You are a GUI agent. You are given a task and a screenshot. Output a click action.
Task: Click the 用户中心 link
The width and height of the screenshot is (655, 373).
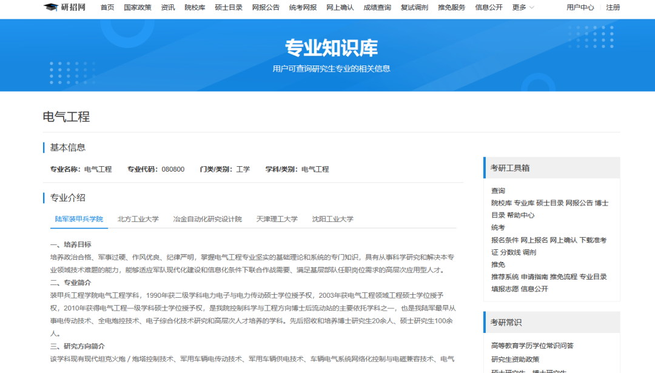pyautogui.click(x=580, y=7)
